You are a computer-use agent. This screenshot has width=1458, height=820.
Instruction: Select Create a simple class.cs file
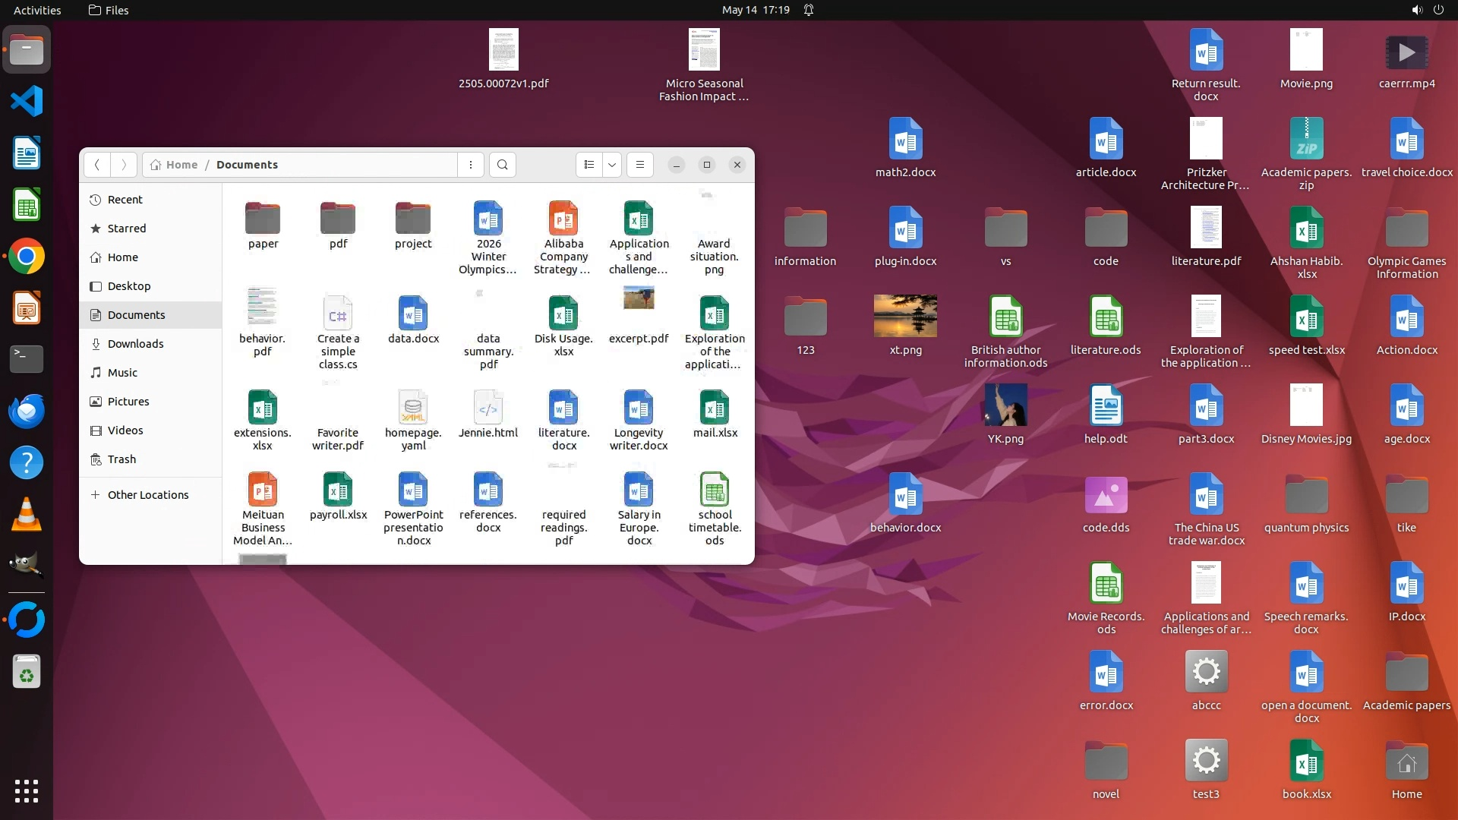338,314
